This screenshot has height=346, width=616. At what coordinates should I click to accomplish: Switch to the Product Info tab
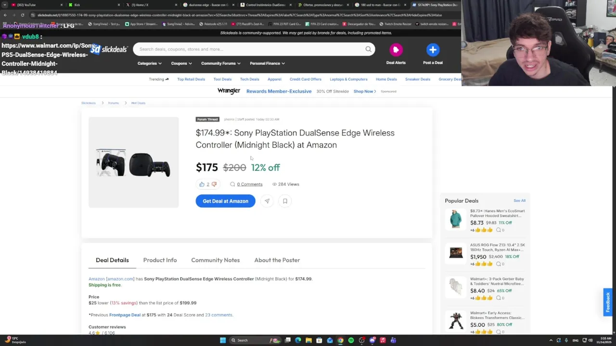click(x=160, y=260)
